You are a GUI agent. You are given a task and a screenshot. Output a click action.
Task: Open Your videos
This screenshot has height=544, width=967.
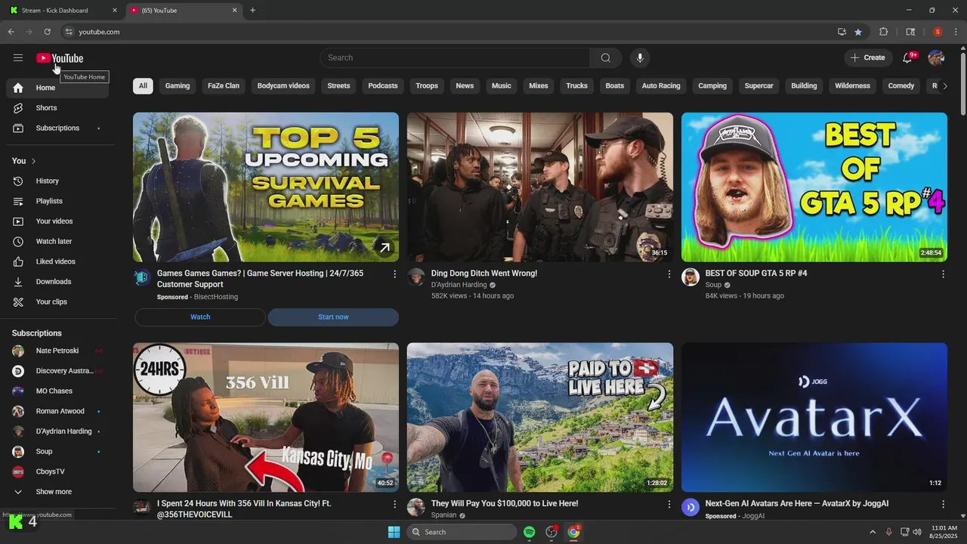[57, 221]
